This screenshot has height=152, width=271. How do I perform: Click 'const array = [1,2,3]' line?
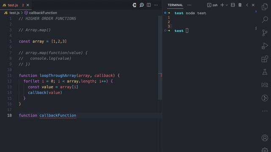[x=43, y=41]
